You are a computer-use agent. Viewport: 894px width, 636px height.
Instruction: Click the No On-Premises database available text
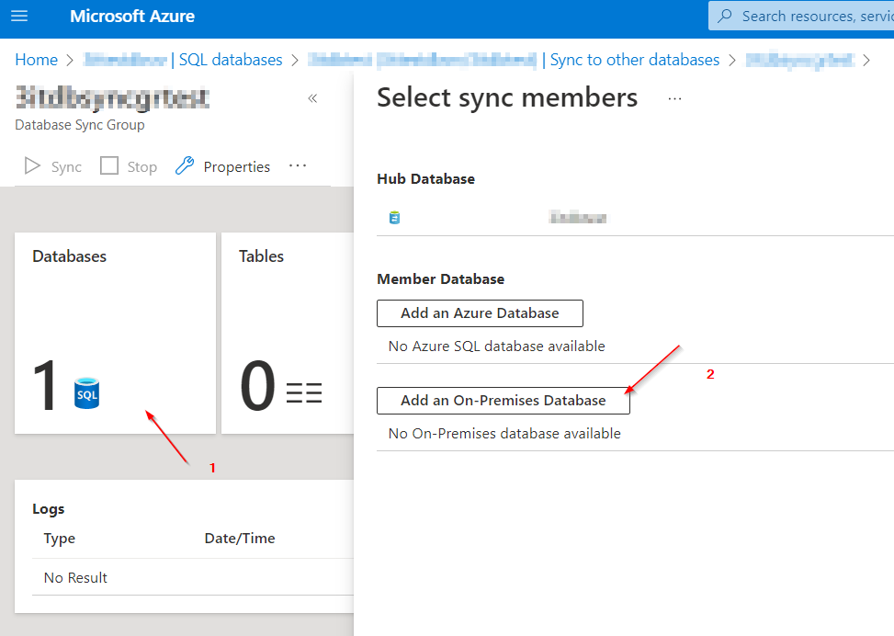point(504,434)
